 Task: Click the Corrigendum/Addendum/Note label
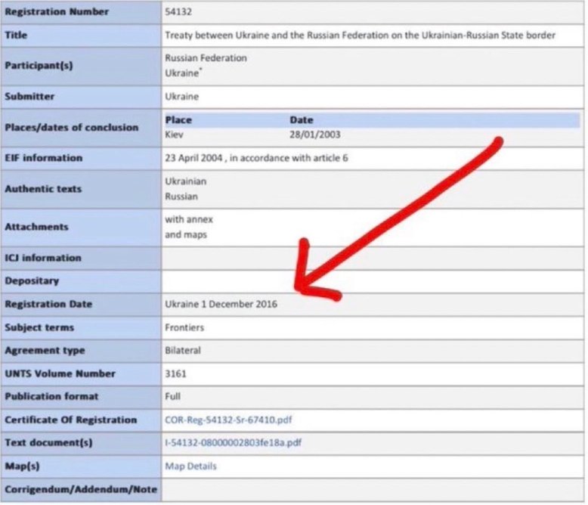(81, 489)
